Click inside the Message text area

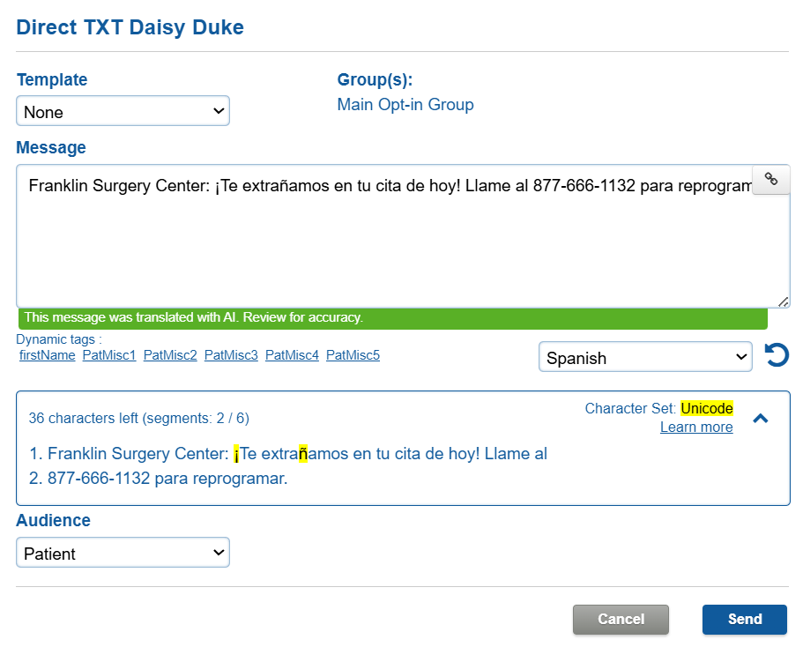388,247
